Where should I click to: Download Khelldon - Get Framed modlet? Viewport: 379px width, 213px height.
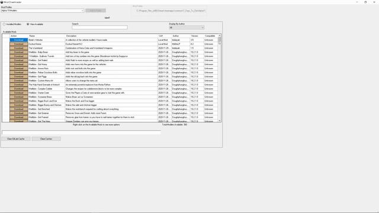pyautogui.click(x=19, y=117)
